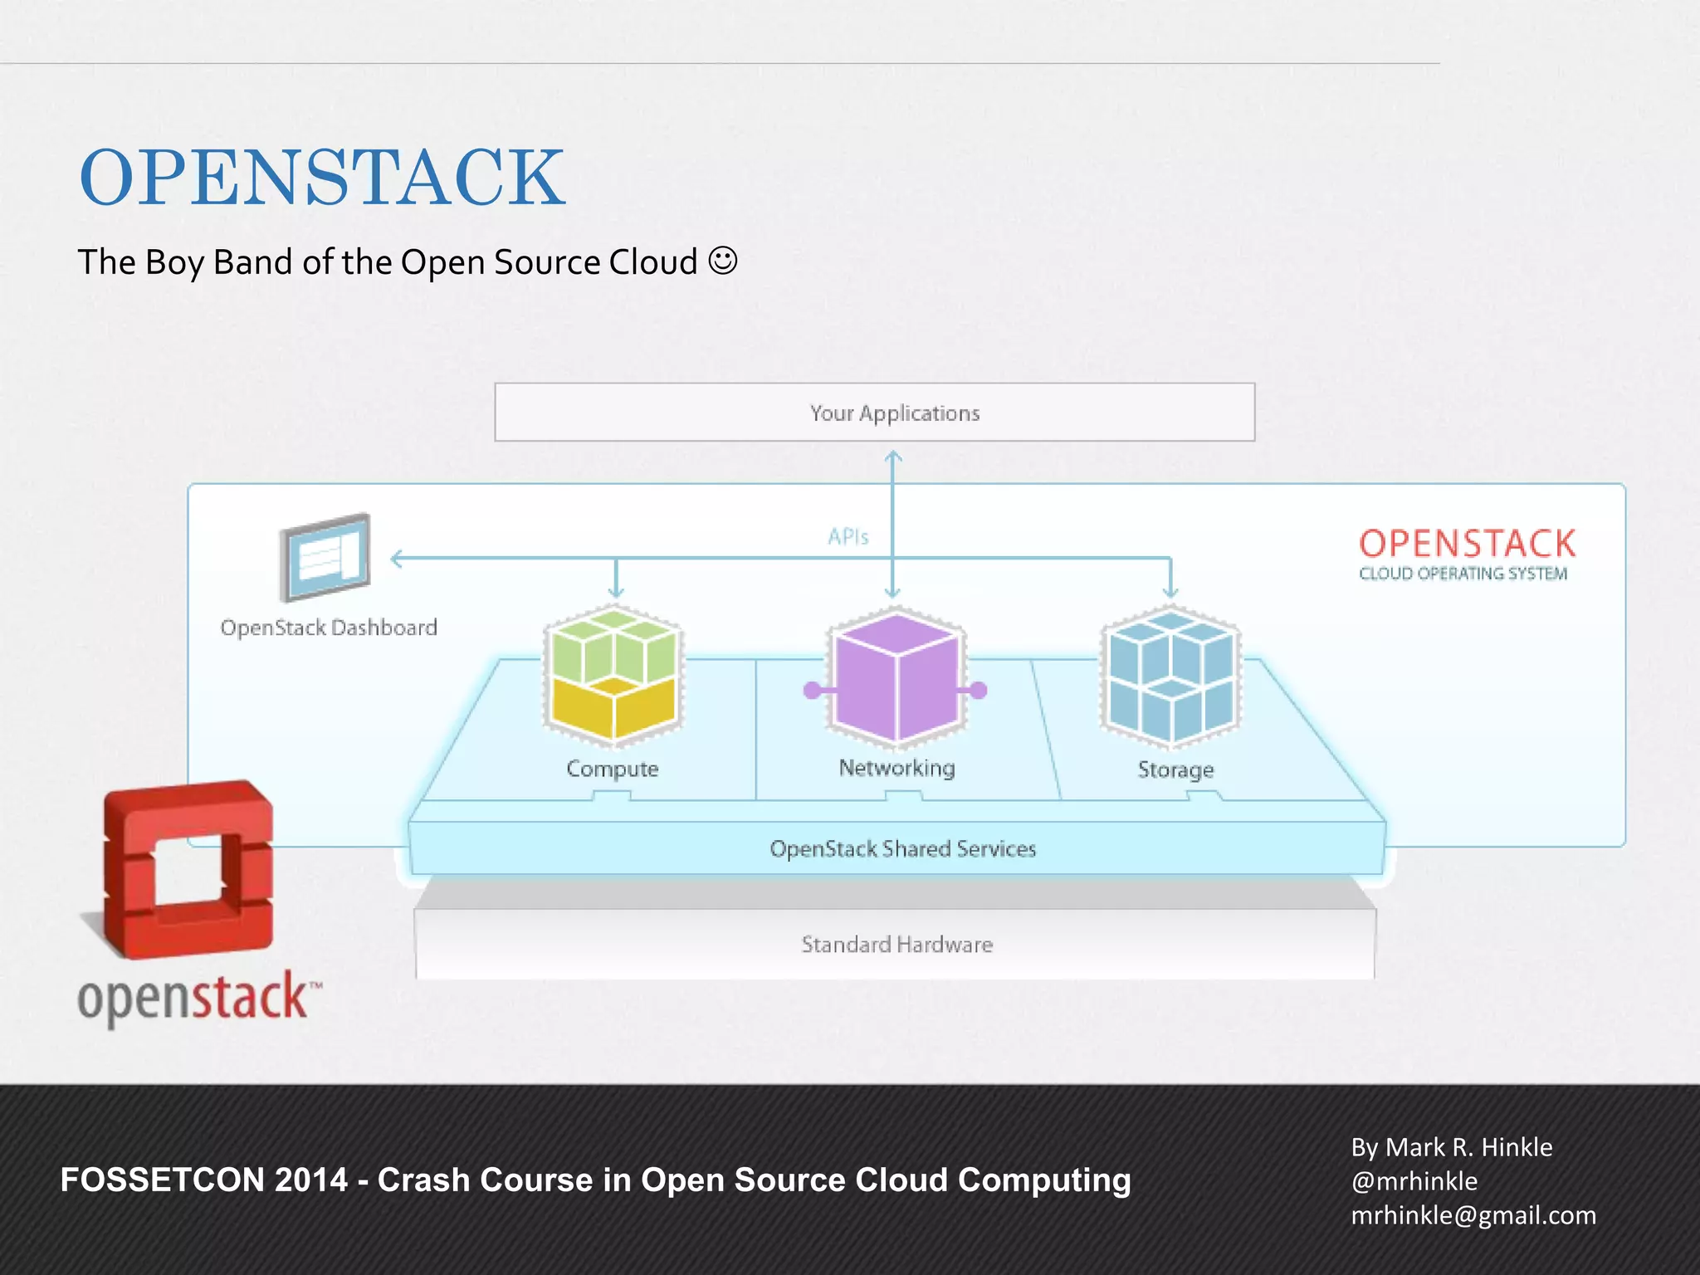Click the red OpenStack logo square
This screenshot has height=1275, width=1700.
tap(188, 868)
